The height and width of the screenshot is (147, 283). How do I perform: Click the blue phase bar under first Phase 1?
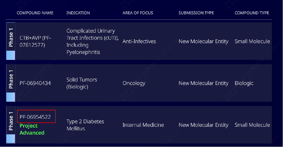tap(11, 55)
